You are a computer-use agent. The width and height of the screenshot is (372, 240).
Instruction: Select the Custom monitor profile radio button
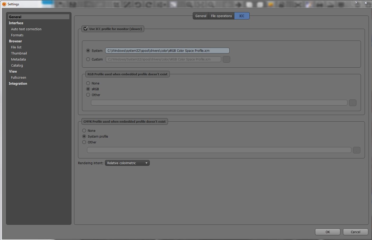click(88, 59)
